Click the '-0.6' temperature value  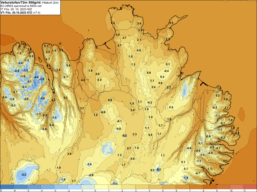coord(189,148)
